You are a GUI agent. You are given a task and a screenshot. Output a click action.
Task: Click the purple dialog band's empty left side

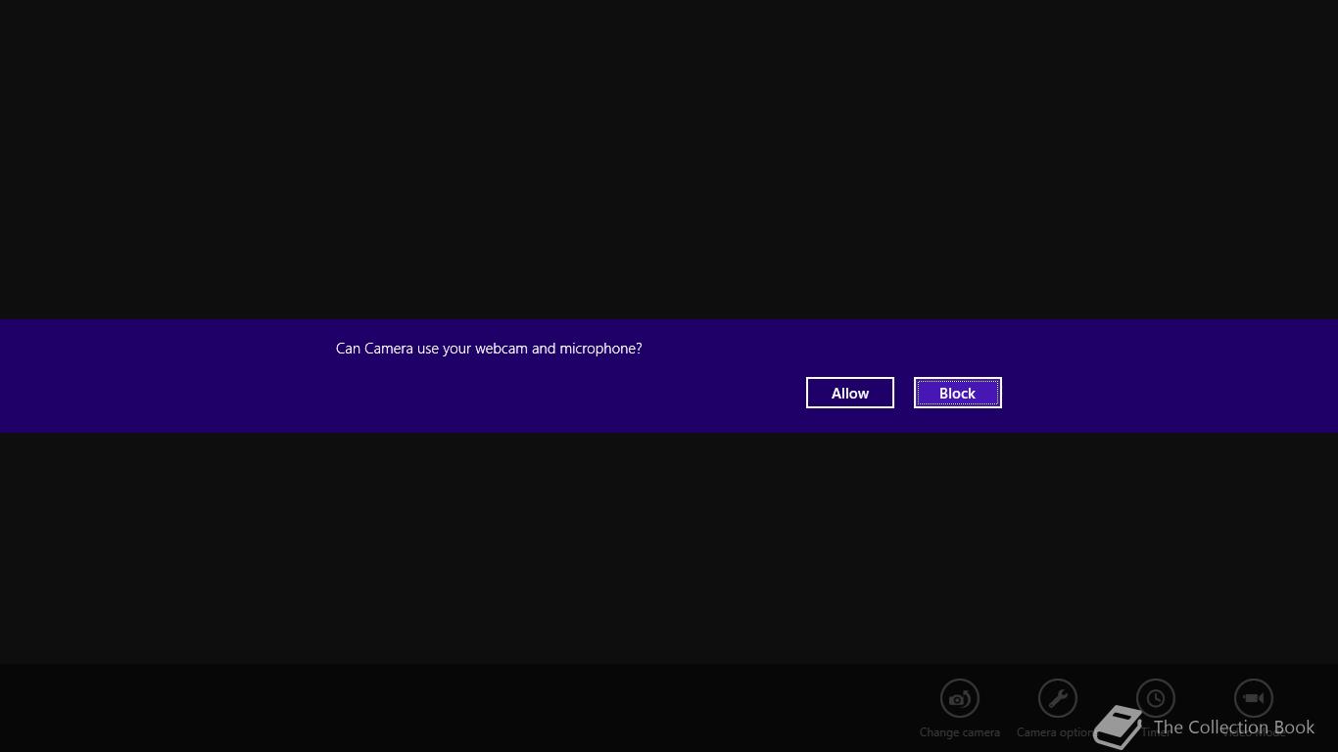click(157, 376)
